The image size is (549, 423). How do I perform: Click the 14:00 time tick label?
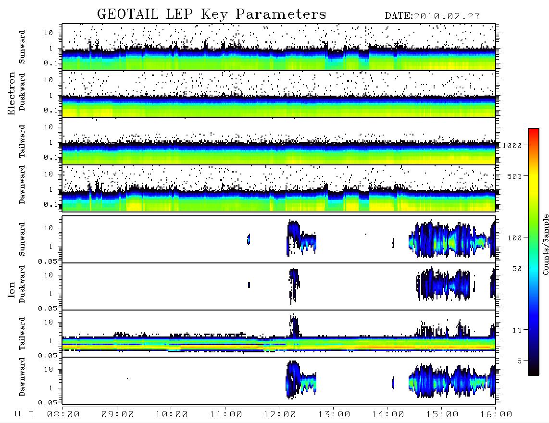(x=388, y=415)
